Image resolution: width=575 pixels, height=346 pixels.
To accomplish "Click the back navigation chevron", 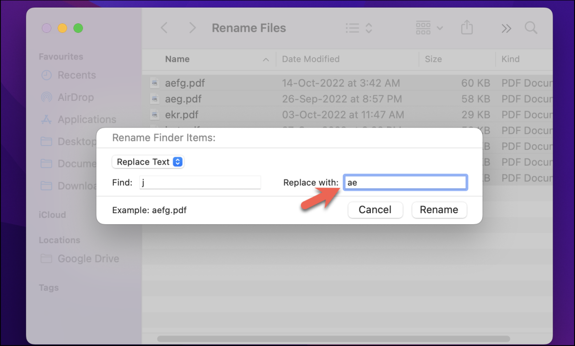I will coord(164,28).
